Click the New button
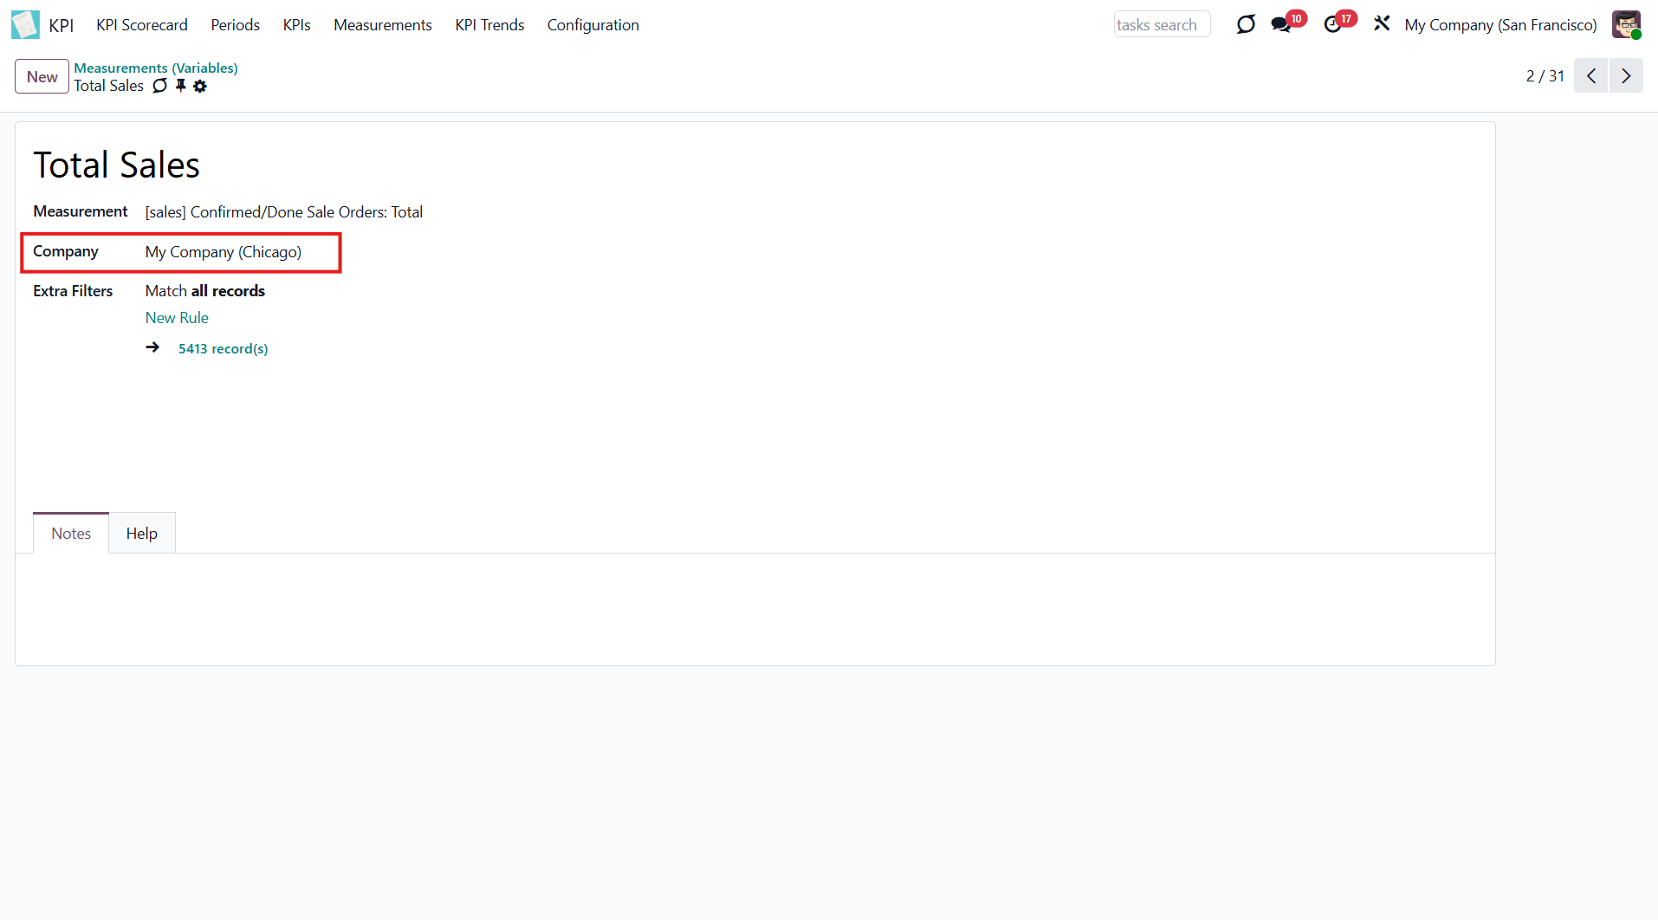The height and width of the screenshot is (920, 1658). click(42, 77)
